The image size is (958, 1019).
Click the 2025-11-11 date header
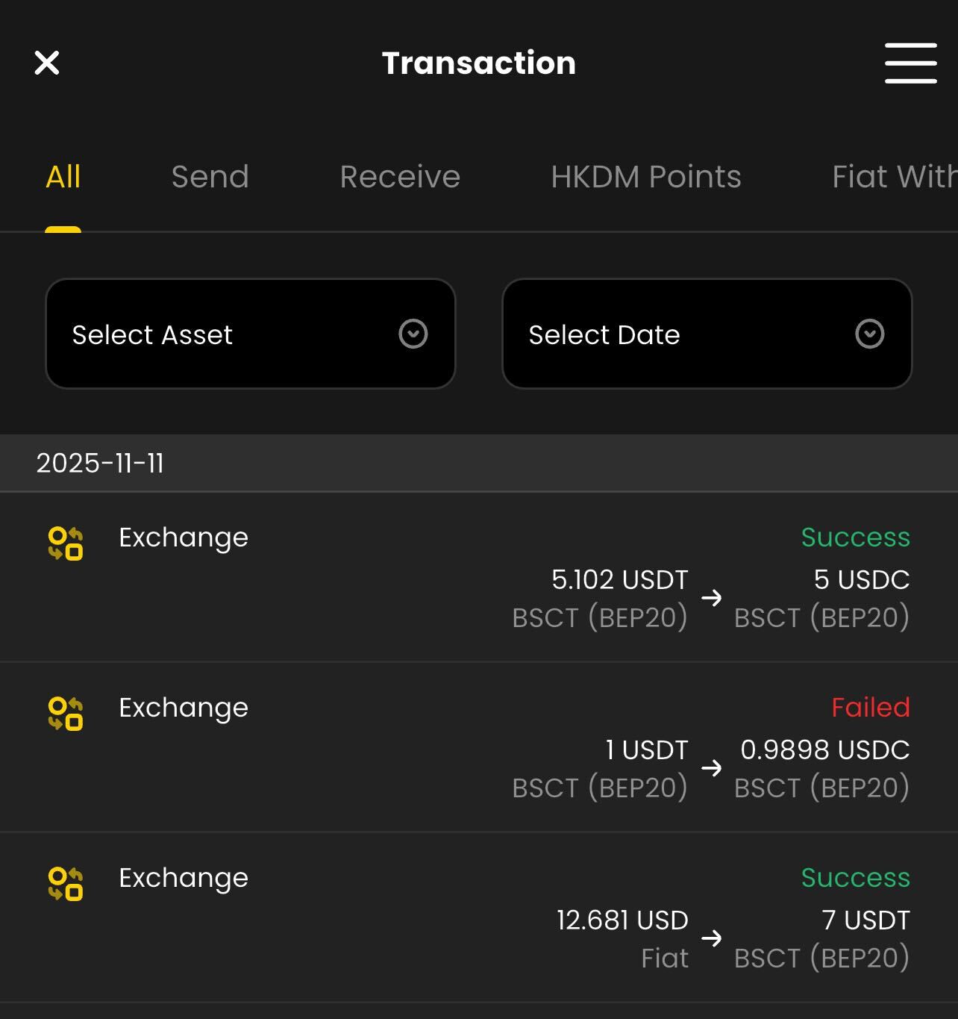pyautogui.click(x=100, y=463)
